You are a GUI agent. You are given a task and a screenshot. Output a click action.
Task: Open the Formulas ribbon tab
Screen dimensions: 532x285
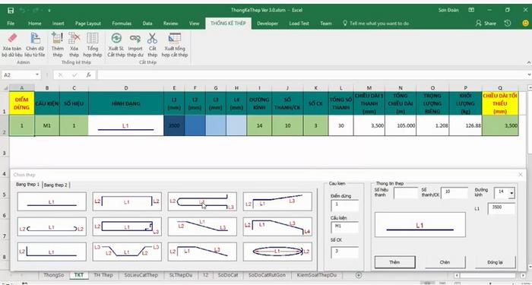tap(122, 24)
